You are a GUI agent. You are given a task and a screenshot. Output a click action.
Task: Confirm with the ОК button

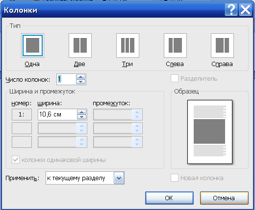click(169, 198)
